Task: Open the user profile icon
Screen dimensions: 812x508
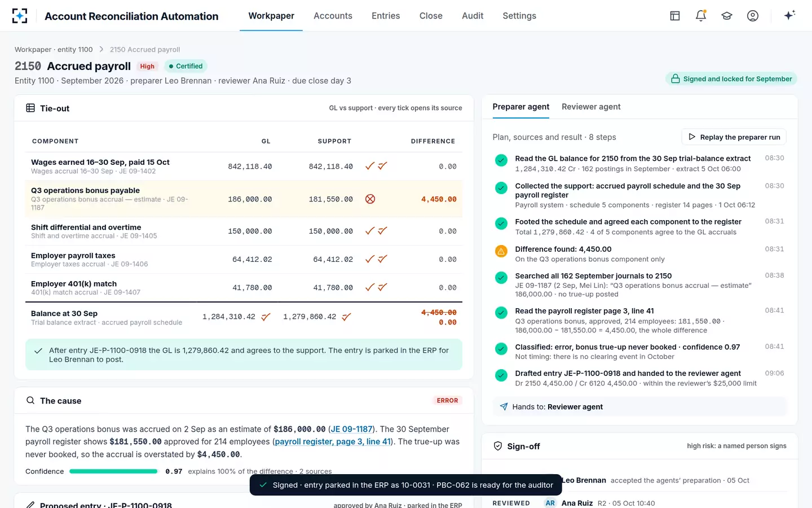Action: (753, 16)
